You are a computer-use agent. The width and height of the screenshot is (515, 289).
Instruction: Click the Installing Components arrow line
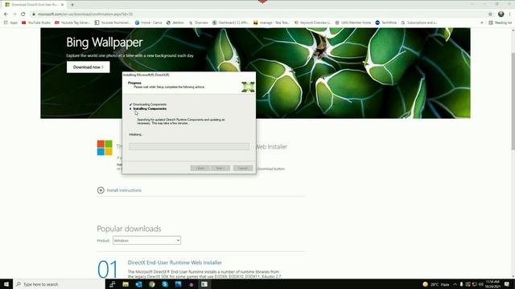(x=148, y=108)
